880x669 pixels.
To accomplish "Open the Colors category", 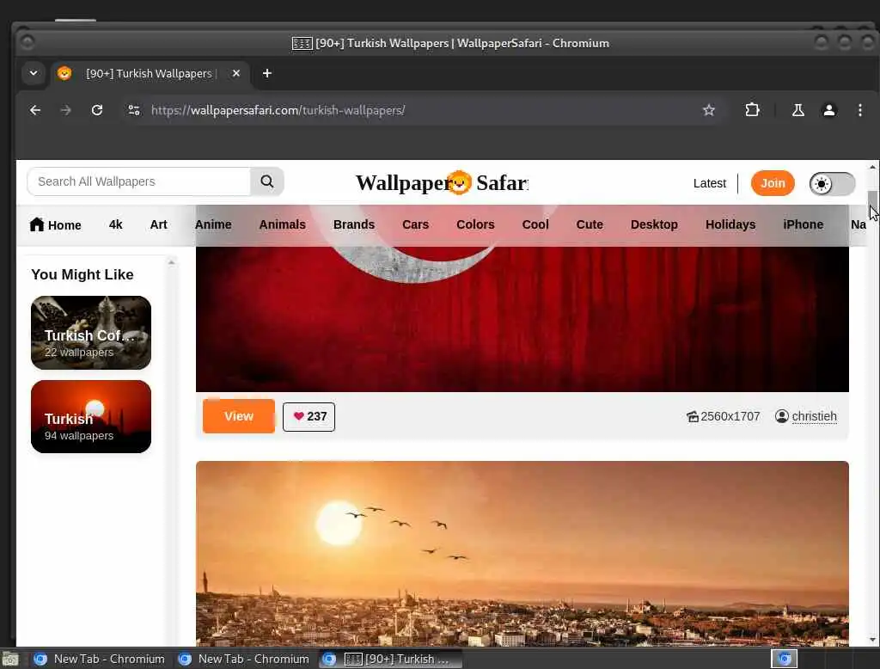I will 475,224.
